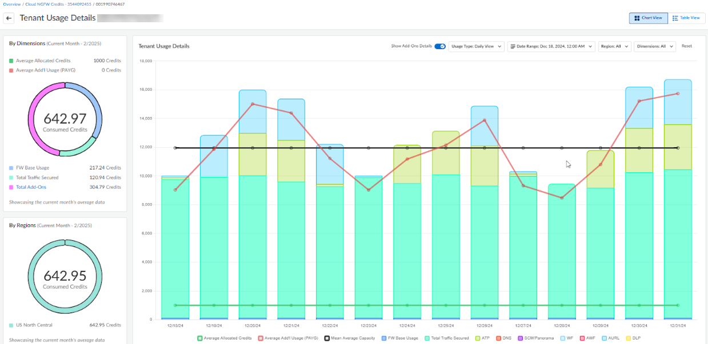Select the Chart View tab
Screen dimensions: 708x344
click(x=648, y=18)
